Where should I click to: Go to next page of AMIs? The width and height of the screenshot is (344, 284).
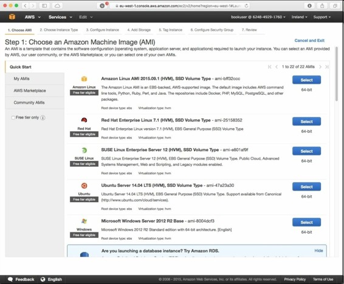(x=320, y=67)
